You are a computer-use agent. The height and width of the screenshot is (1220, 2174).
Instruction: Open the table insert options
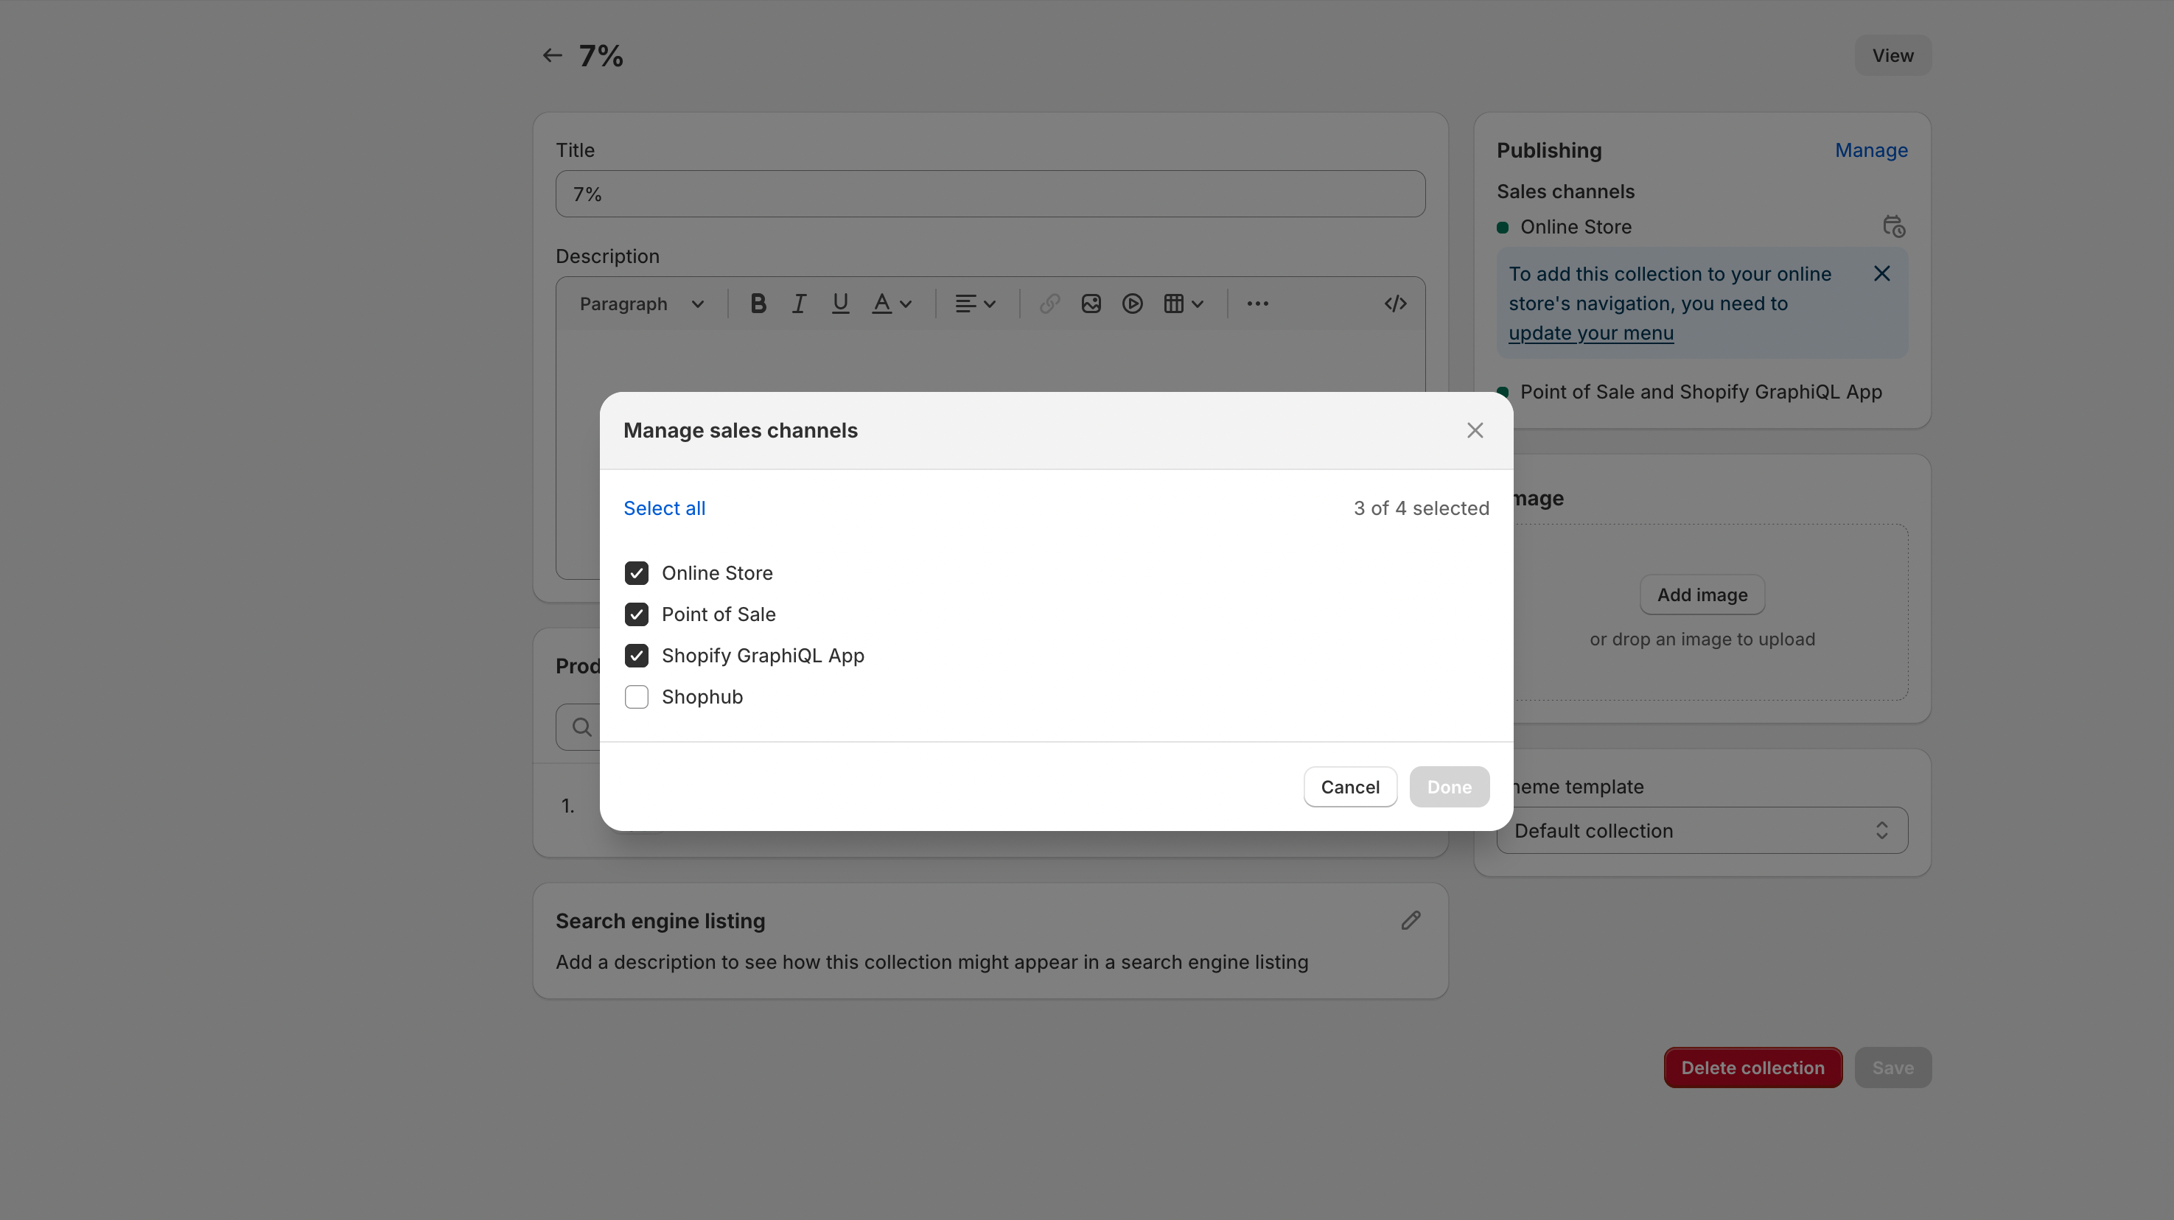(x=1181, y=304)
